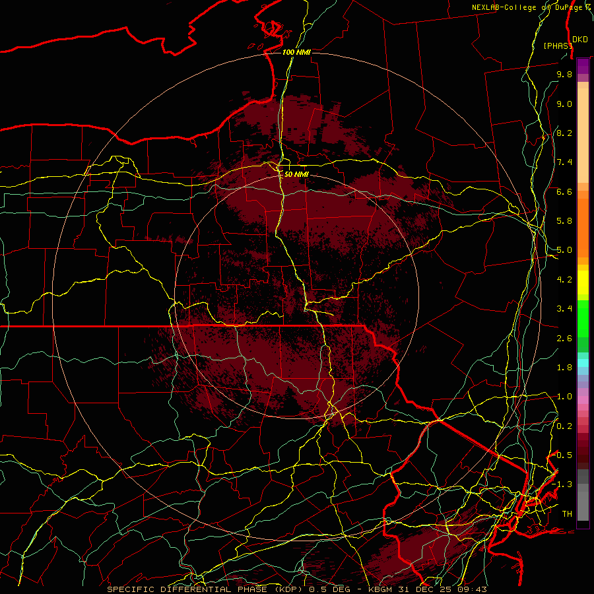The width and height of the screenshot is (594, 594).
Task: Click the -1.3 legend value
Action: 562,484
